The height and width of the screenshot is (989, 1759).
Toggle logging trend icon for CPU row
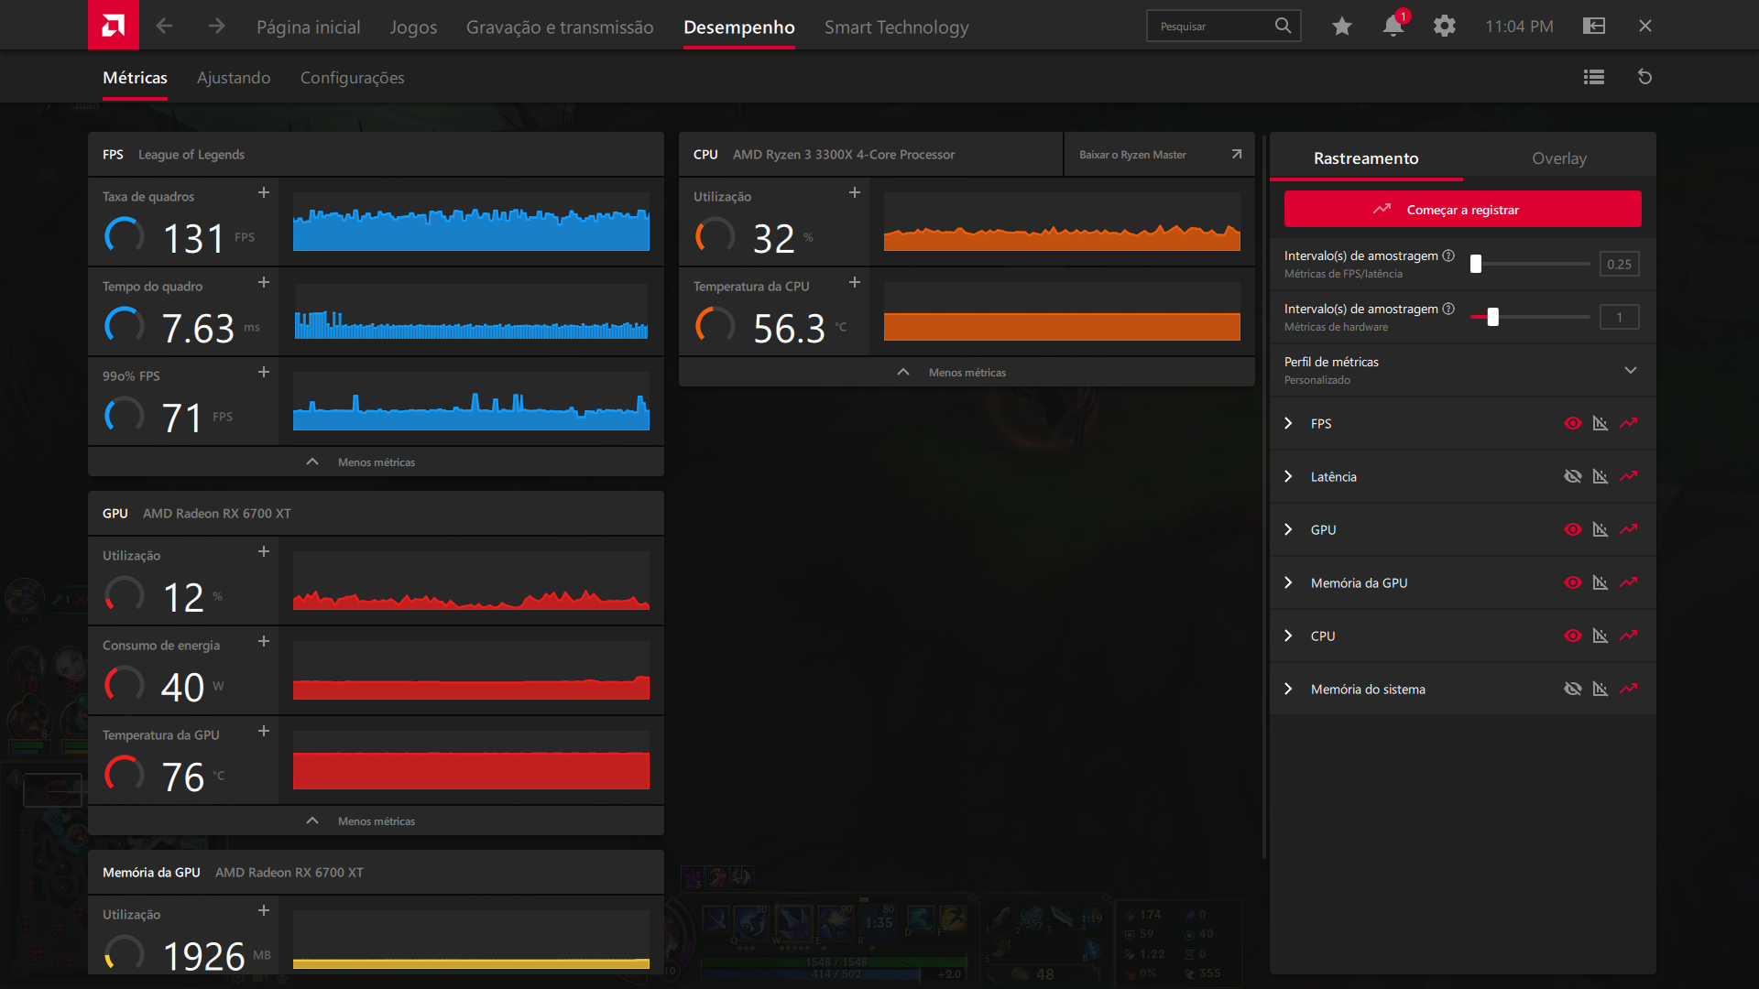1629,636
